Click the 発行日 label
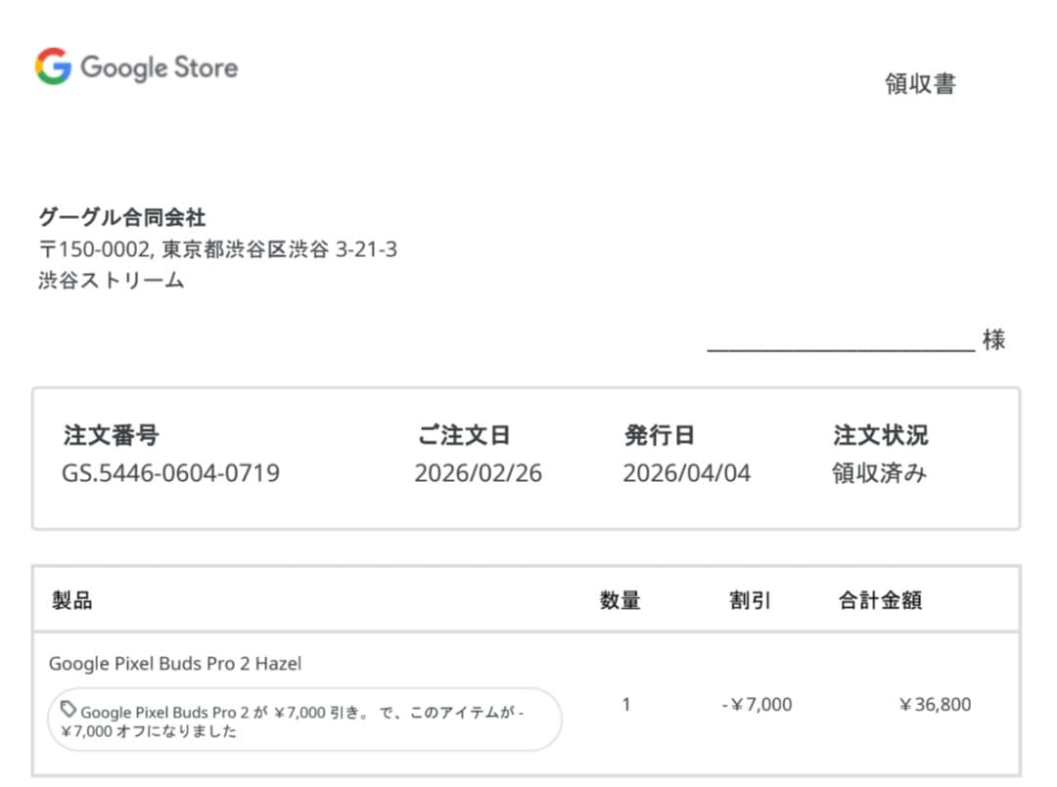This screenshot has width=1057, height=787. (x=660, y=435)
